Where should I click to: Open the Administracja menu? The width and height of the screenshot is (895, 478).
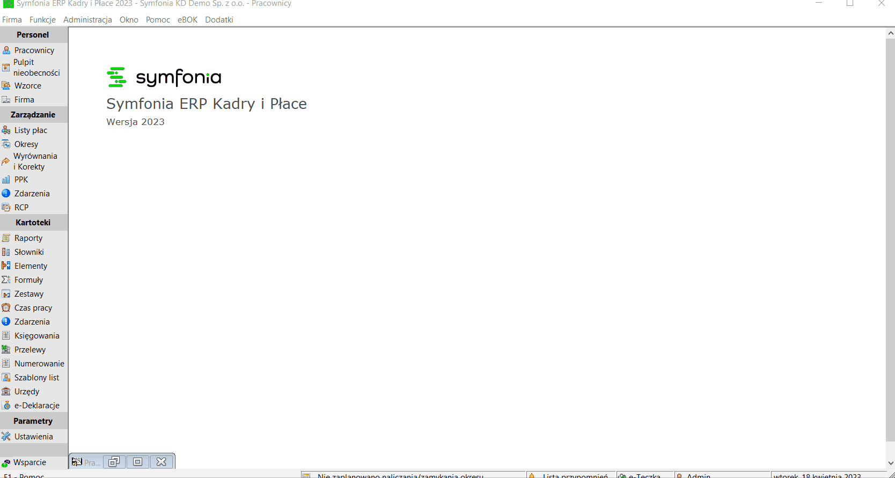click(87, 20)
